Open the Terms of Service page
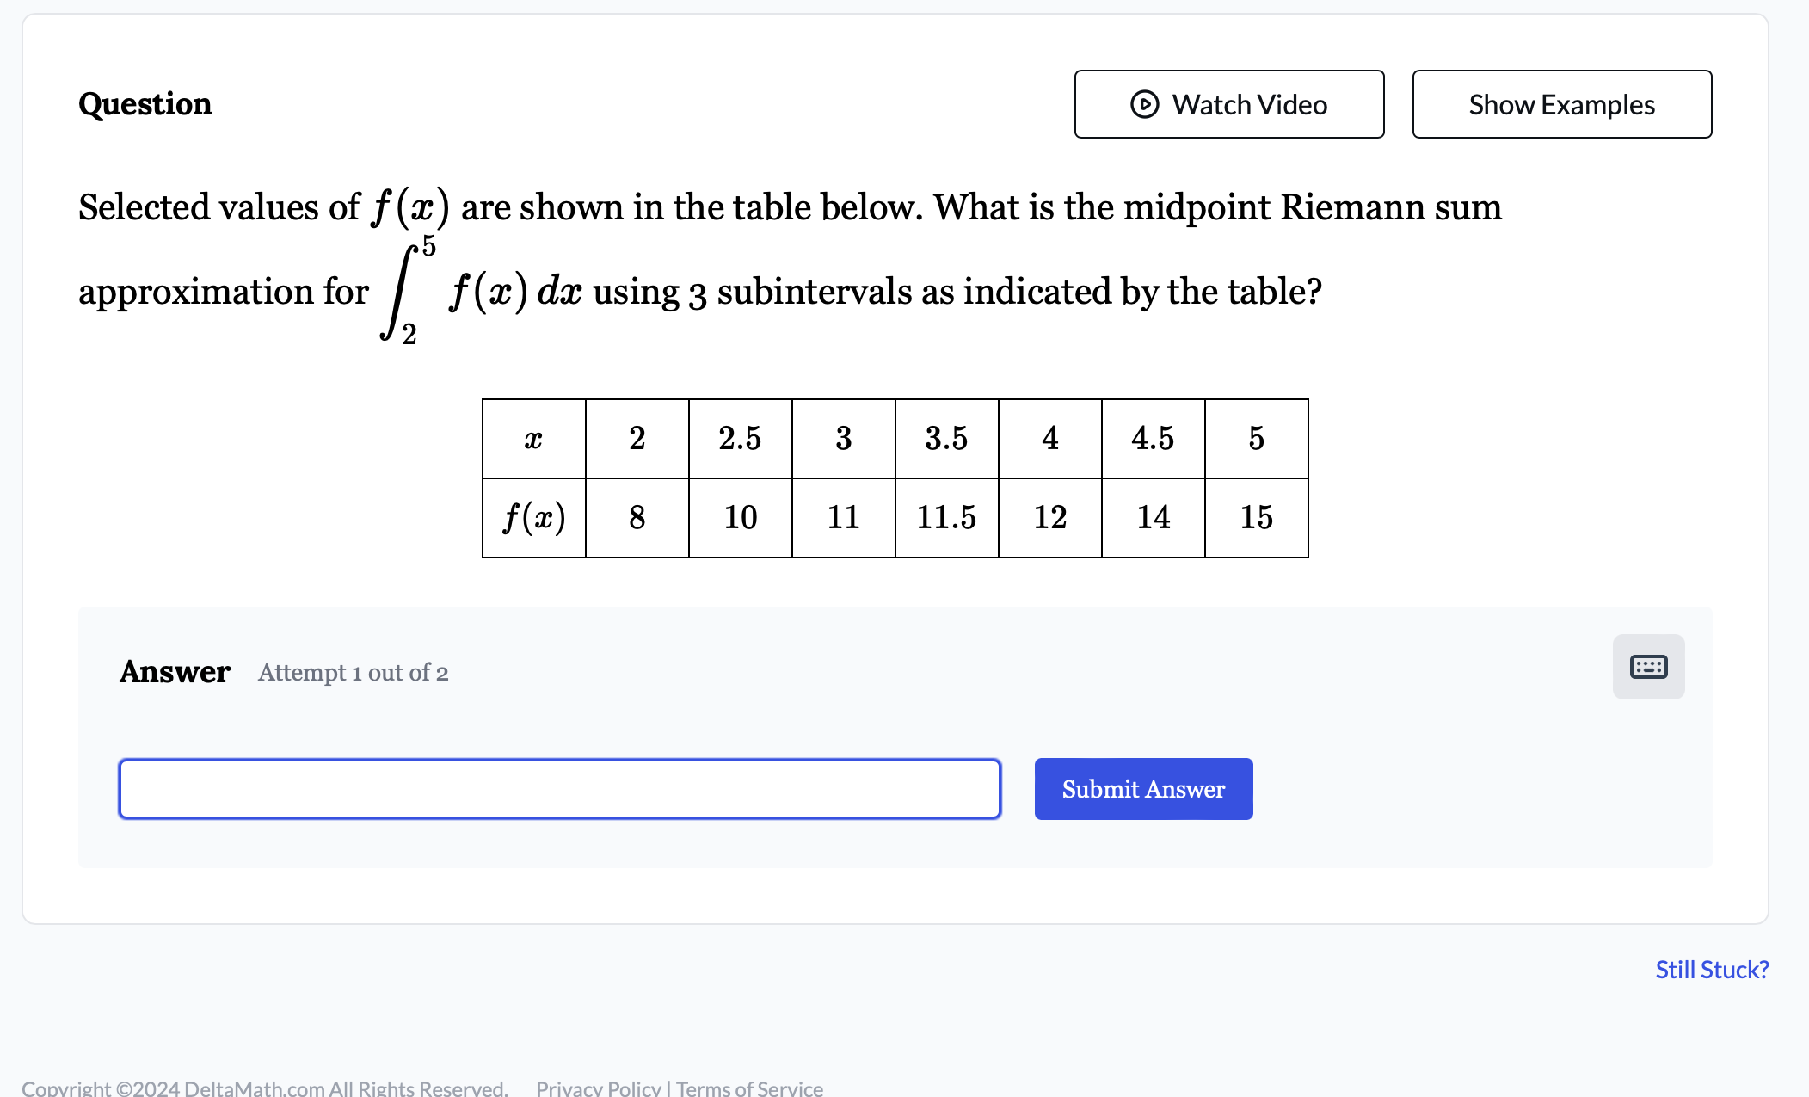Viewport: 1809px width, 1097px height. click(x=748, y=1087)
